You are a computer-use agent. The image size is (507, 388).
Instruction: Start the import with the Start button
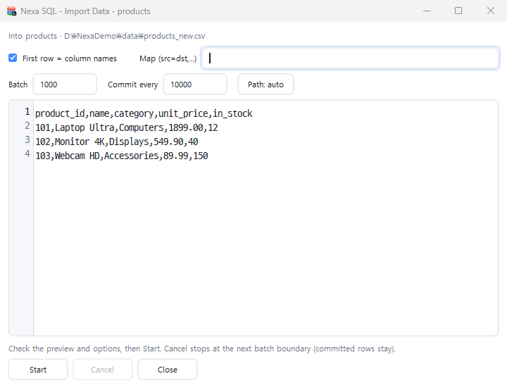coord(38,370)
